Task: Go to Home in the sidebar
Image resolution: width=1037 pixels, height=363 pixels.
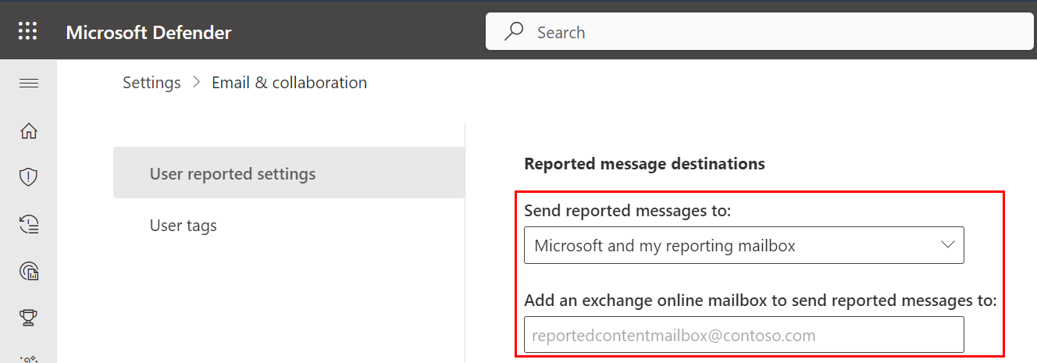Action: point(29,130)
